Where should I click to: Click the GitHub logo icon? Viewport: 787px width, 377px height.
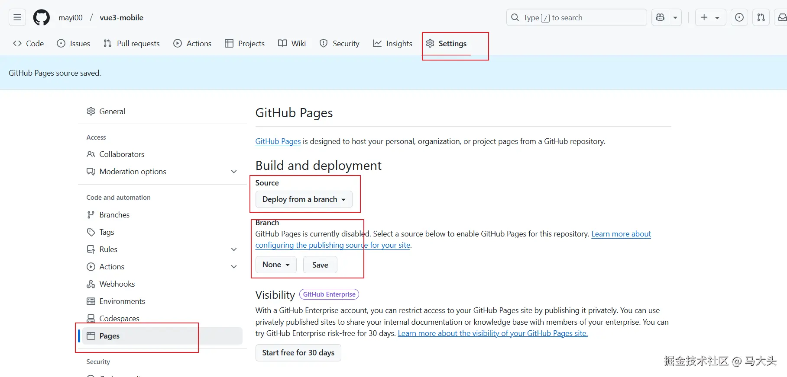pyautogui.click(x=42, y=18)
